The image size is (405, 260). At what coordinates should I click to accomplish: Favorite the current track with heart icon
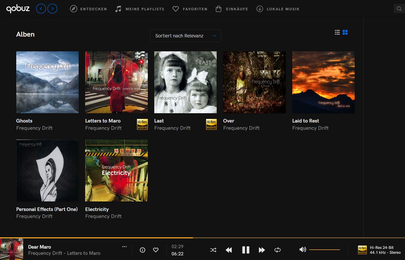point(156,250)
